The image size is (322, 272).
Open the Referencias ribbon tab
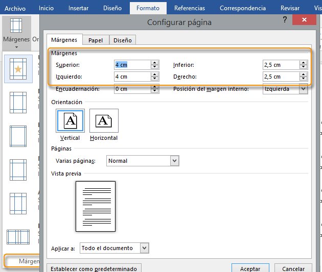click(x=190, y=8)
